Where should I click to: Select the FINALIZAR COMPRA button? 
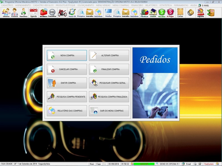pos(109,69)
